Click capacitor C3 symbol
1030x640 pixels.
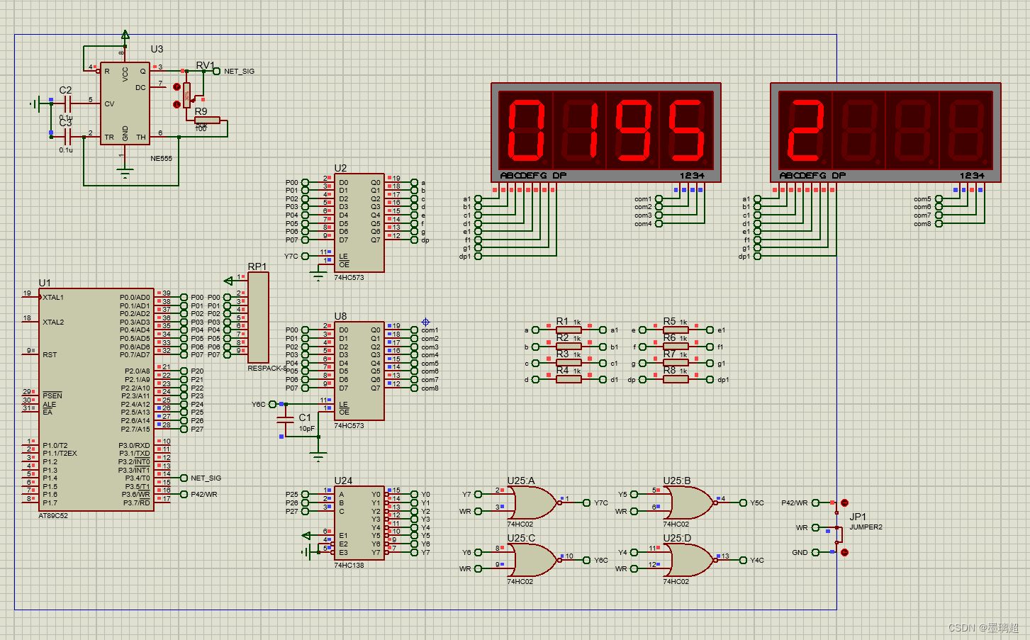coord(66,137)
